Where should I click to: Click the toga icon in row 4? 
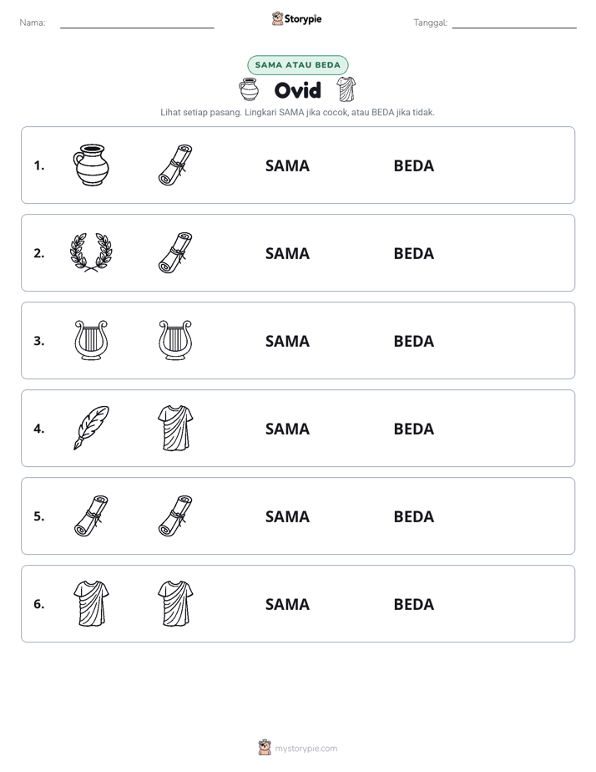click(x=175, y=428)
